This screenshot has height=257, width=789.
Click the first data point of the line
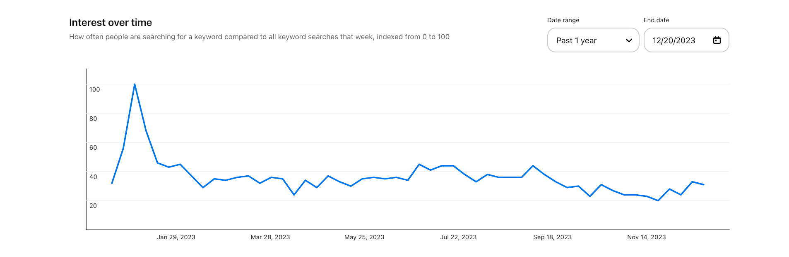pyautogui.click(x=112, y=183)
